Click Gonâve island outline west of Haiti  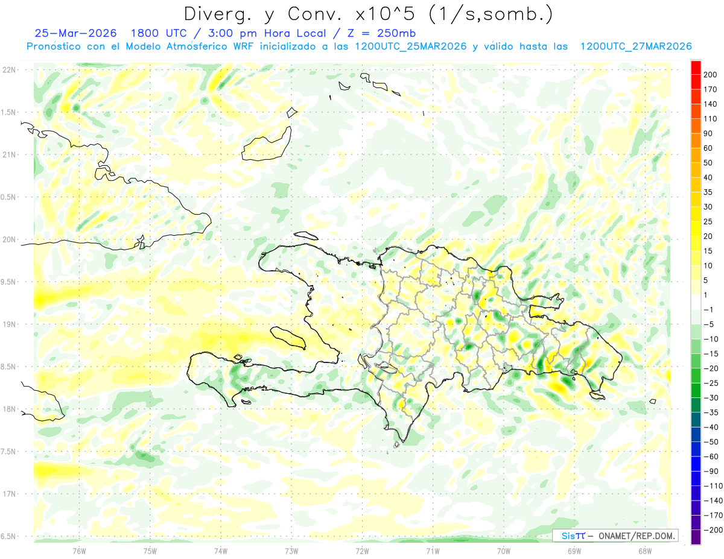[x=288, y=338]
